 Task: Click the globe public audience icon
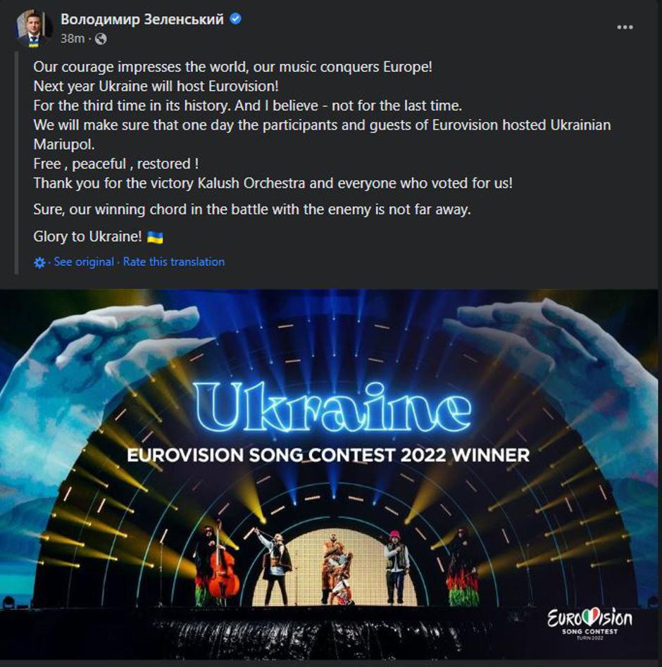pos(101,39)
